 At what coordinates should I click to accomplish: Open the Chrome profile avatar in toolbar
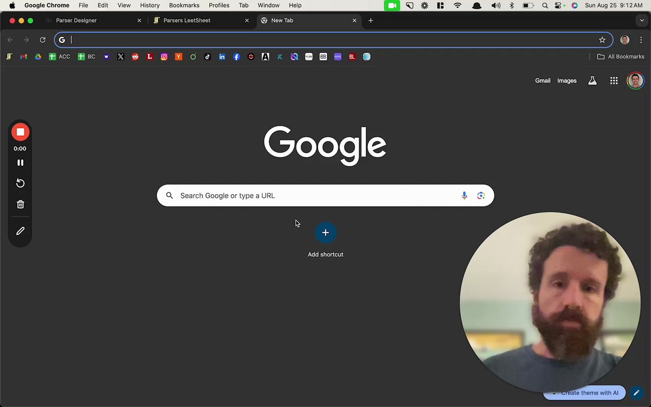click(625, 40)
